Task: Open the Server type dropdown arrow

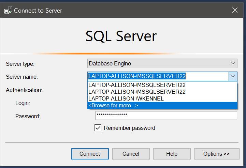Action: click(233, 63)
